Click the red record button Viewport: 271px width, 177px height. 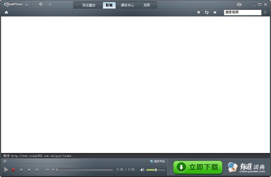(13, 170)
